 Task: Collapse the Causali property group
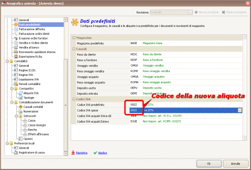73,49
